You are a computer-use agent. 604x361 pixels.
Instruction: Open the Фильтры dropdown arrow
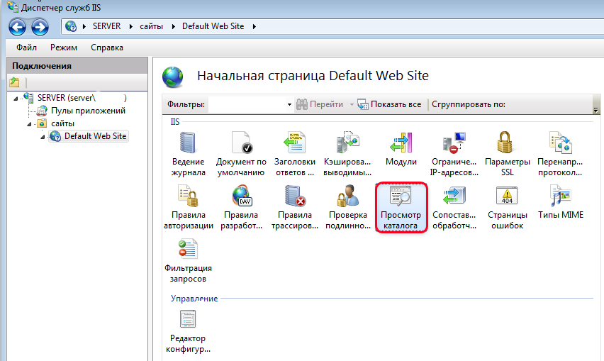pos(289,104)
